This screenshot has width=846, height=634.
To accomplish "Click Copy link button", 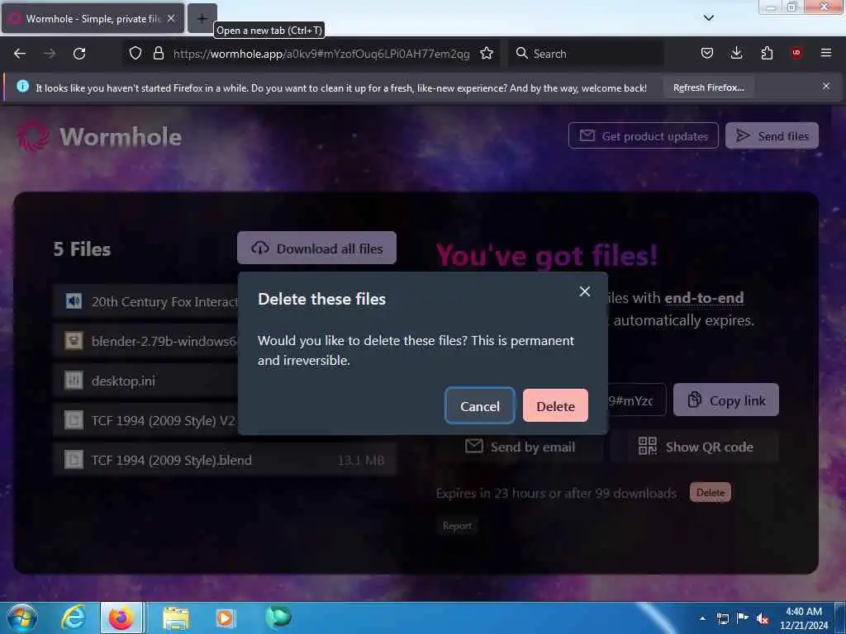I will (725, 400).
